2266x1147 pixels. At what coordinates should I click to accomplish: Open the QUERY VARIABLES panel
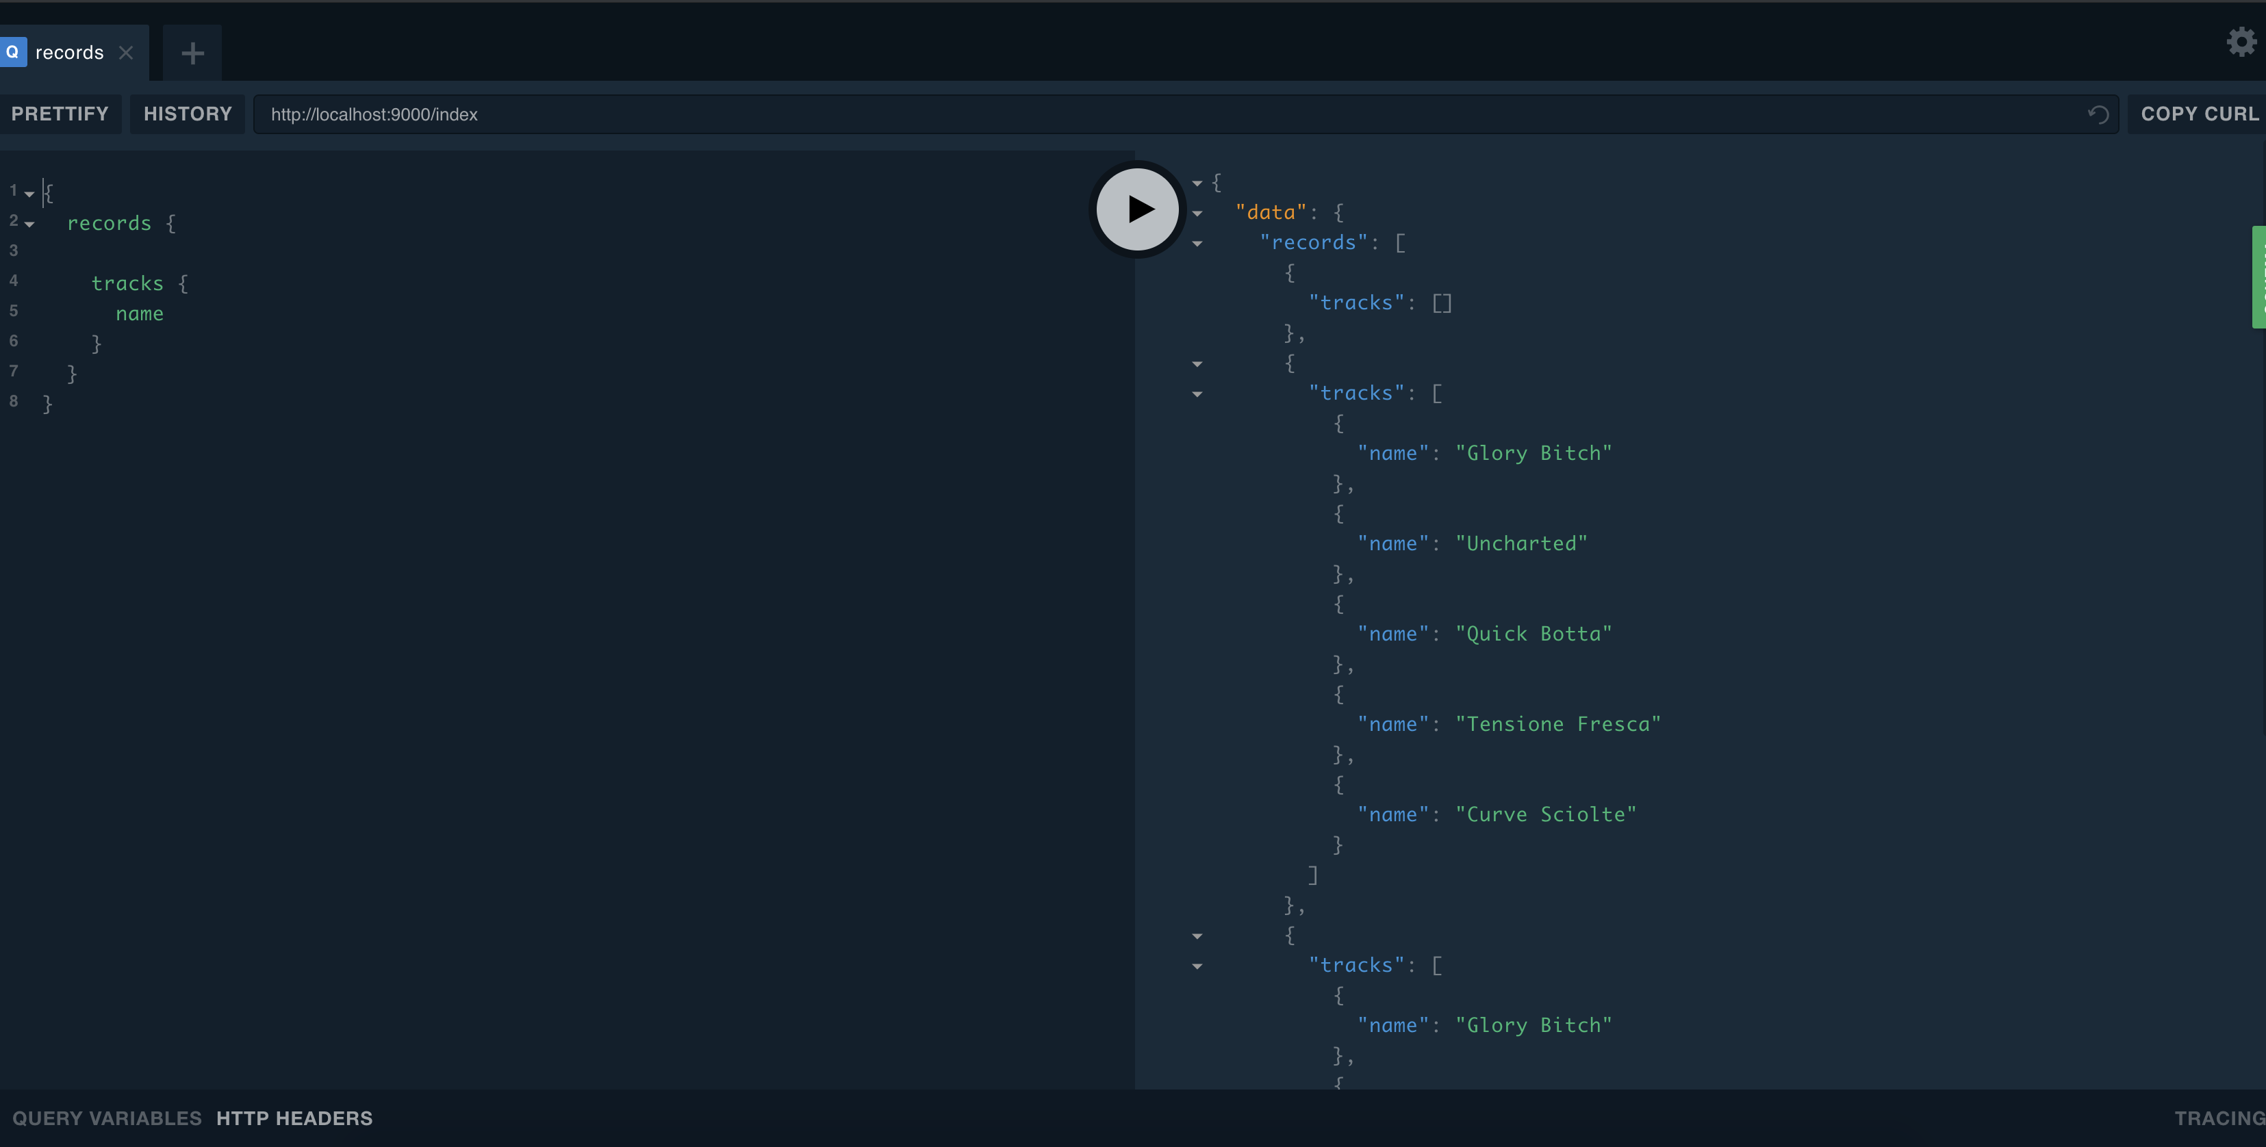click(106, 1118)
